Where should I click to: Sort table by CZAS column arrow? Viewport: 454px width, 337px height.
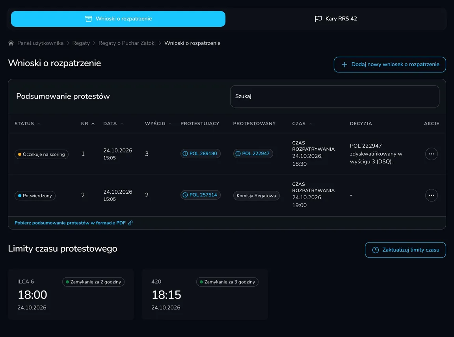311,124
